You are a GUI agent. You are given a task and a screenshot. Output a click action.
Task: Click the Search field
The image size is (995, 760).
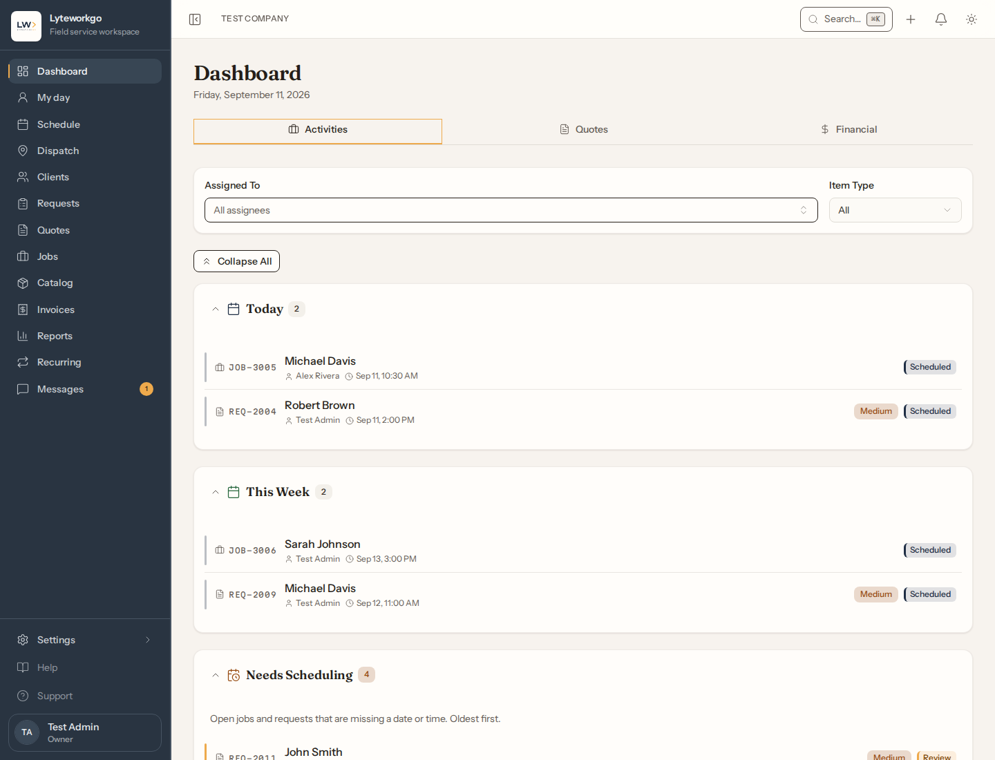point(846,19)
